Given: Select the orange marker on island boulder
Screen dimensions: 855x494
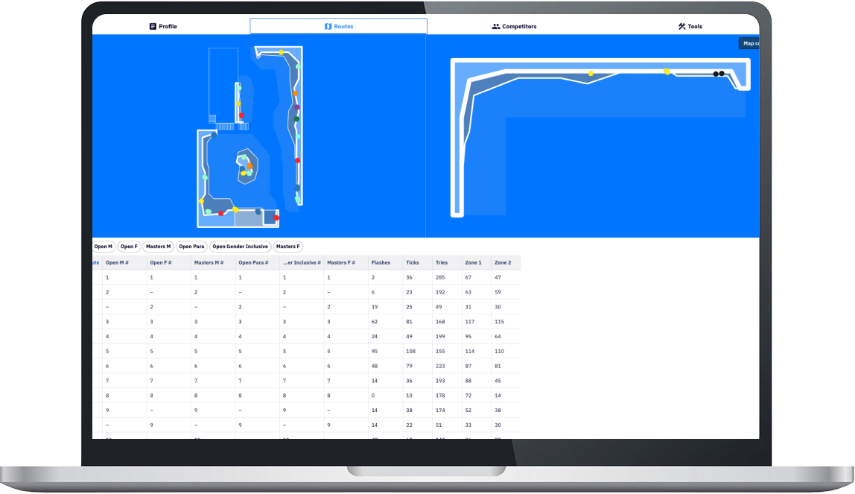Looking at the screenshot, I should tap(249, 165).
